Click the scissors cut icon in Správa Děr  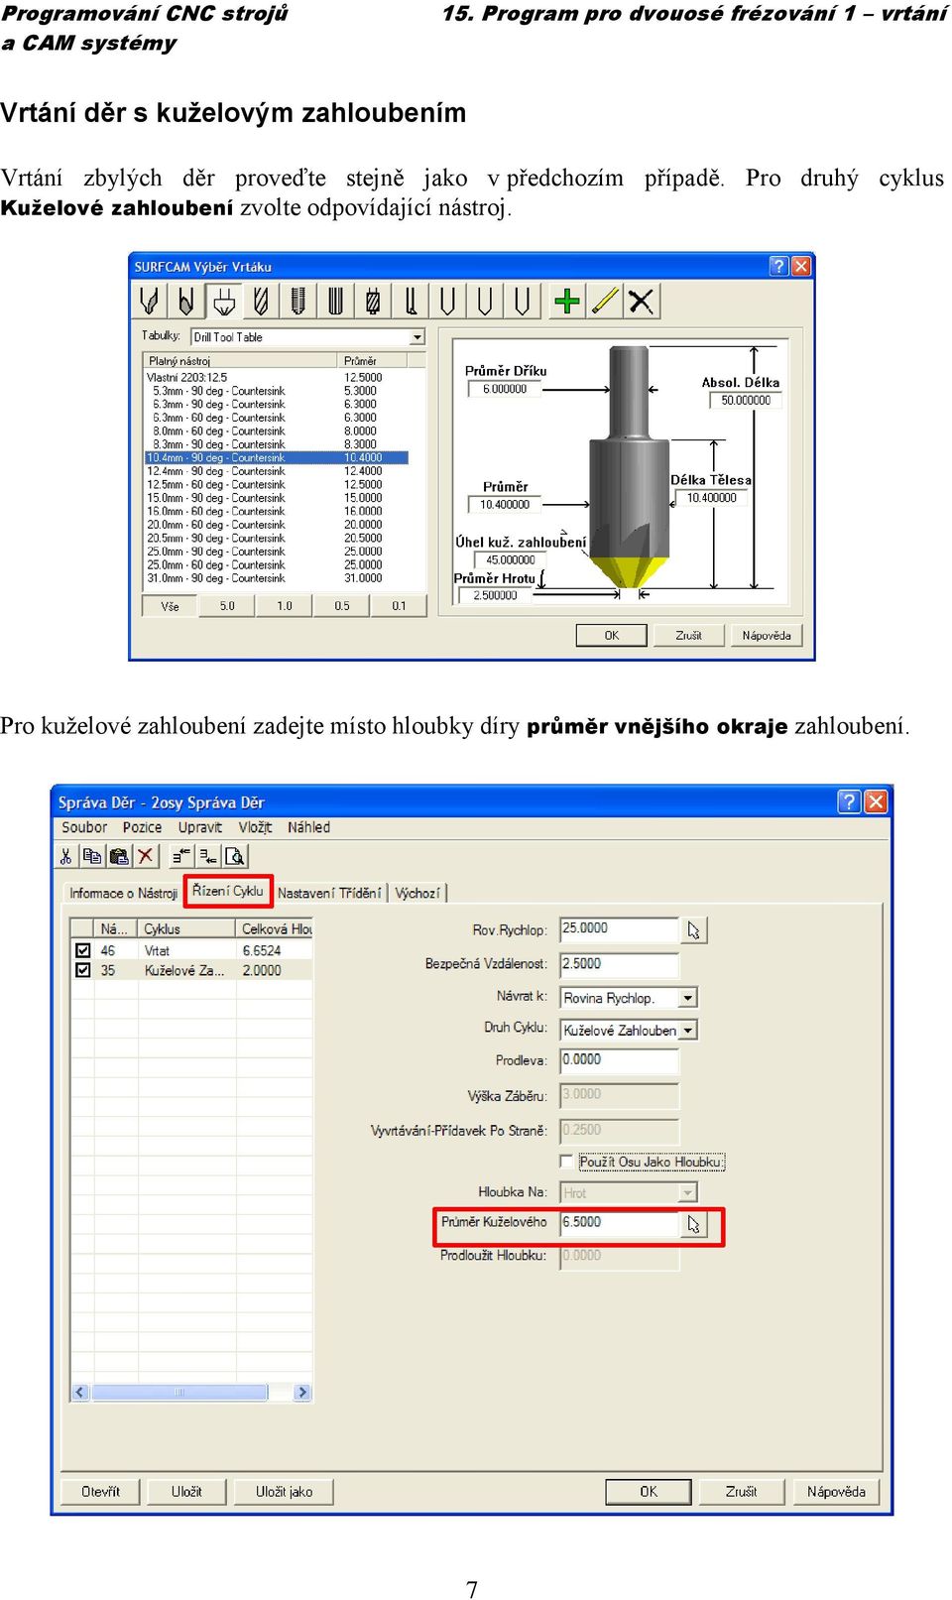66,856
